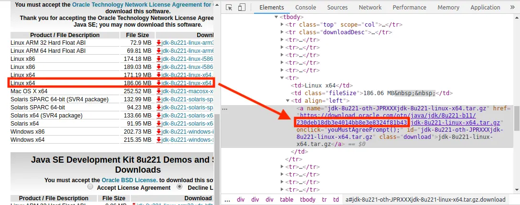Click the breadcrumb overflow ellipsis at bottom
The height and width of the screenshot is (205, 520).
227,199
